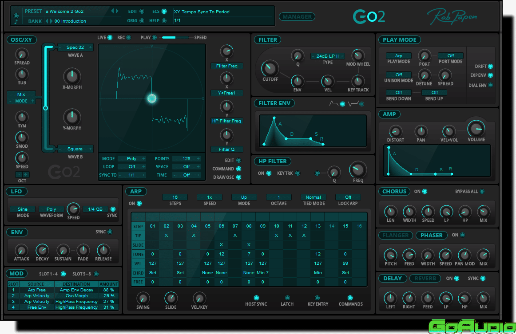
Task: Click the oscillator Sub knob
Action: (22, 74)
